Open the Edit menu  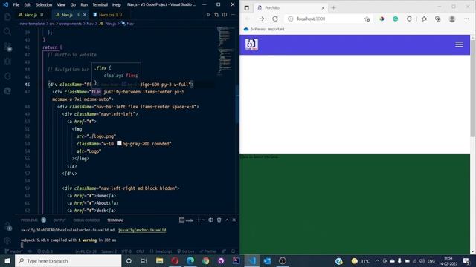point(28,5)
